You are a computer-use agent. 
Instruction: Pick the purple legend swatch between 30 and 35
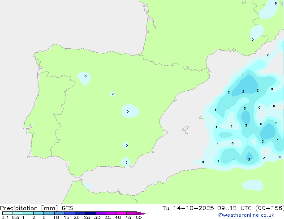tap(101, 213)
